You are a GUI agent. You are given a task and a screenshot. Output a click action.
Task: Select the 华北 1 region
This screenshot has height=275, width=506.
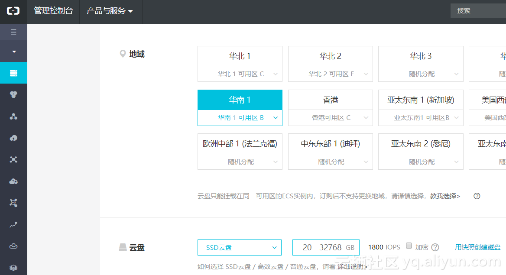(240, 56)
